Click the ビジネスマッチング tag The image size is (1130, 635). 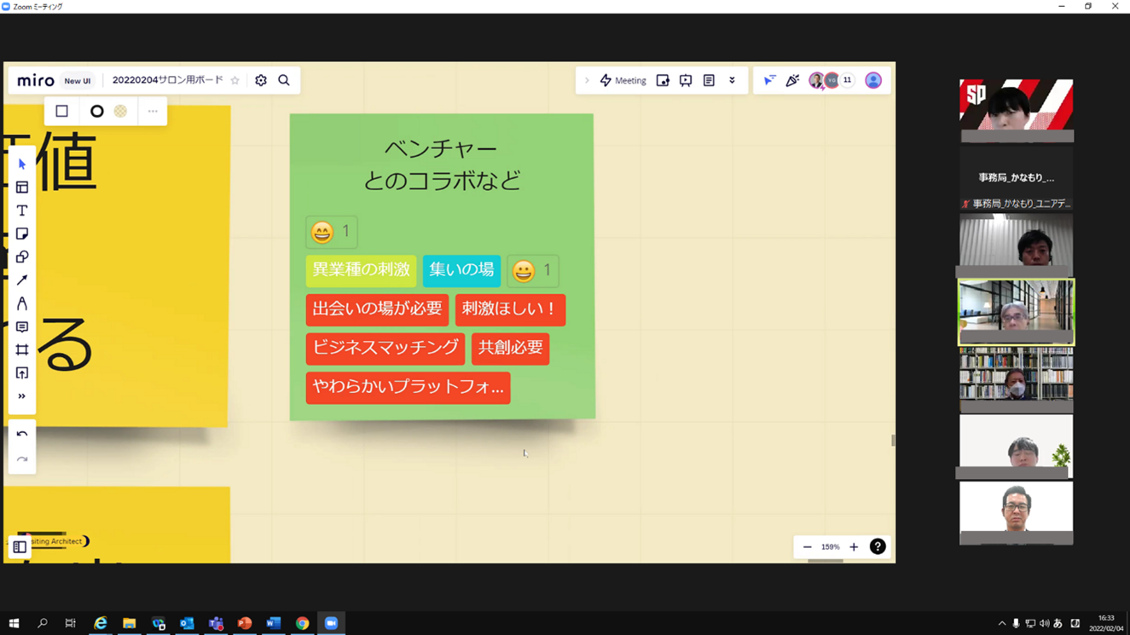(385, 348)
